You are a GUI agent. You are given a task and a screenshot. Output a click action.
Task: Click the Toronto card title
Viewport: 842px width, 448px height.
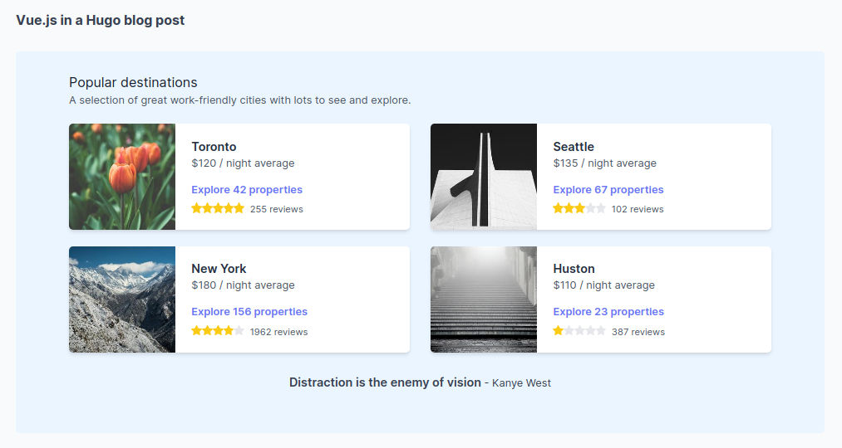pyautogui.click(x=214, y=147)
